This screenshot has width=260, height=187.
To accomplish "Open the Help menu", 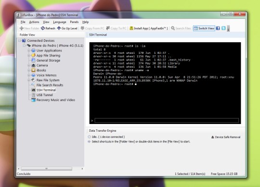I will (85, 22).
